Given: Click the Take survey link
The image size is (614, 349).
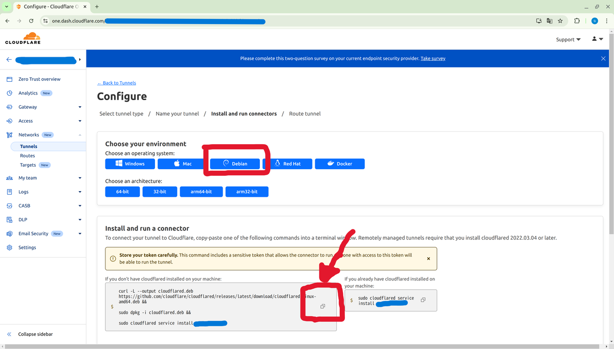Looking at the screenshot, I should (433, 58).
